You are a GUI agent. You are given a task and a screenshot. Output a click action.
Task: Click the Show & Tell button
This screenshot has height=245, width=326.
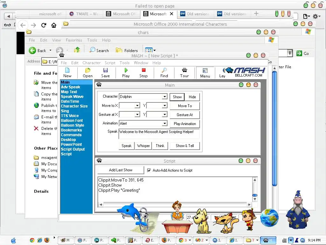[x=185, y=146]
